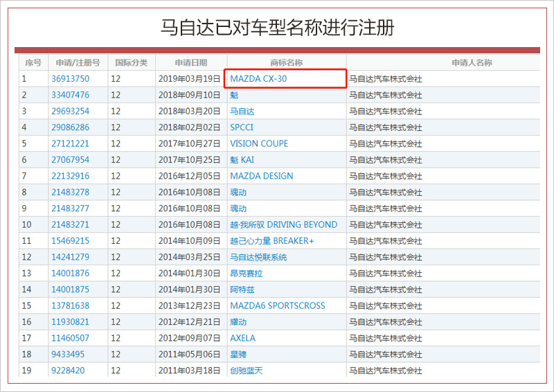Open application number 29693254
Image resolution: width=554 pixels, height=392 pixels.
pos(71,111)
